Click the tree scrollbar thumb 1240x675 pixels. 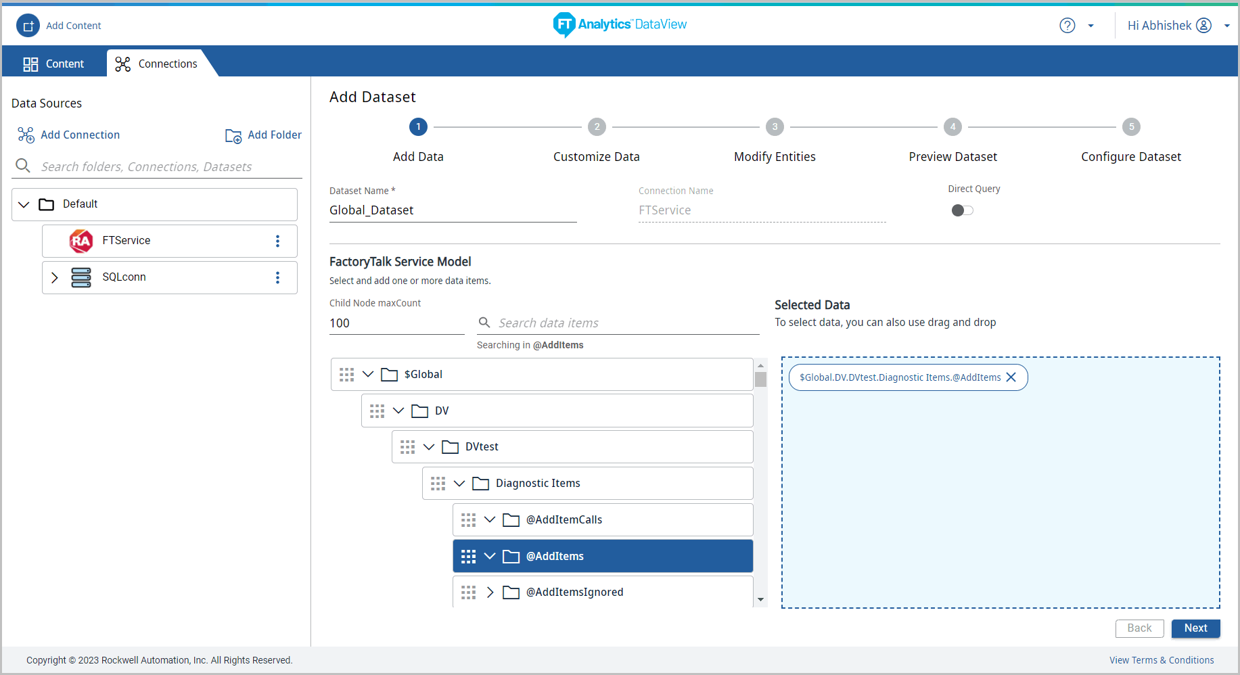(x=761, y=379)
